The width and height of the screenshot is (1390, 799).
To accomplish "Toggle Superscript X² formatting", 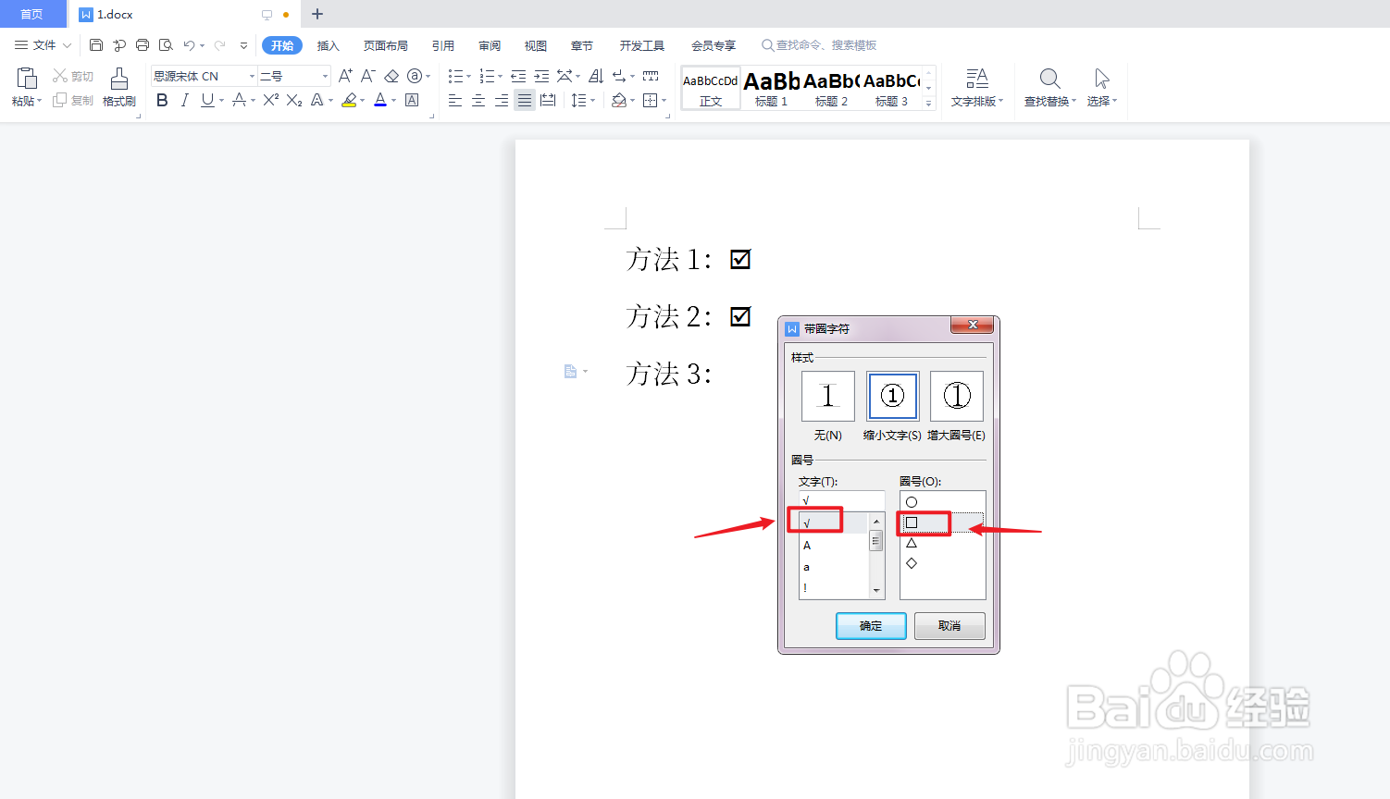I will tap(270, 100).
